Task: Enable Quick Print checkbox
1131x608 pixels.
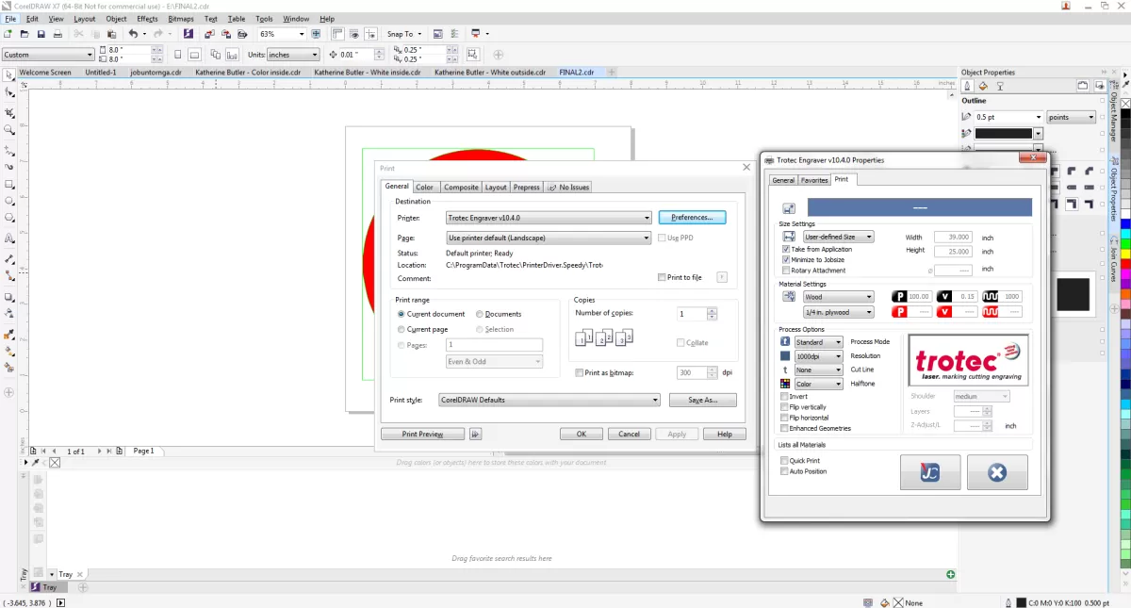Action: click(x=784, y=461)
